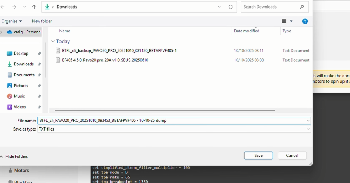The image size is (350, 183).
Task: Expand the address bar history dropdown
Action: pyautogui.click(x=219, y=7)
